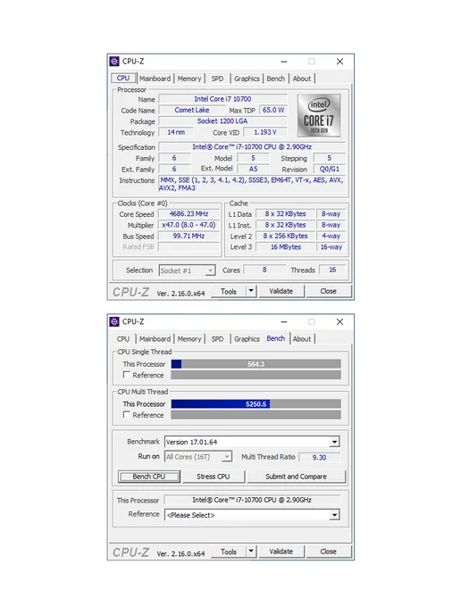Switch to the CPU tab in the bottom window

tap(123, 339)
